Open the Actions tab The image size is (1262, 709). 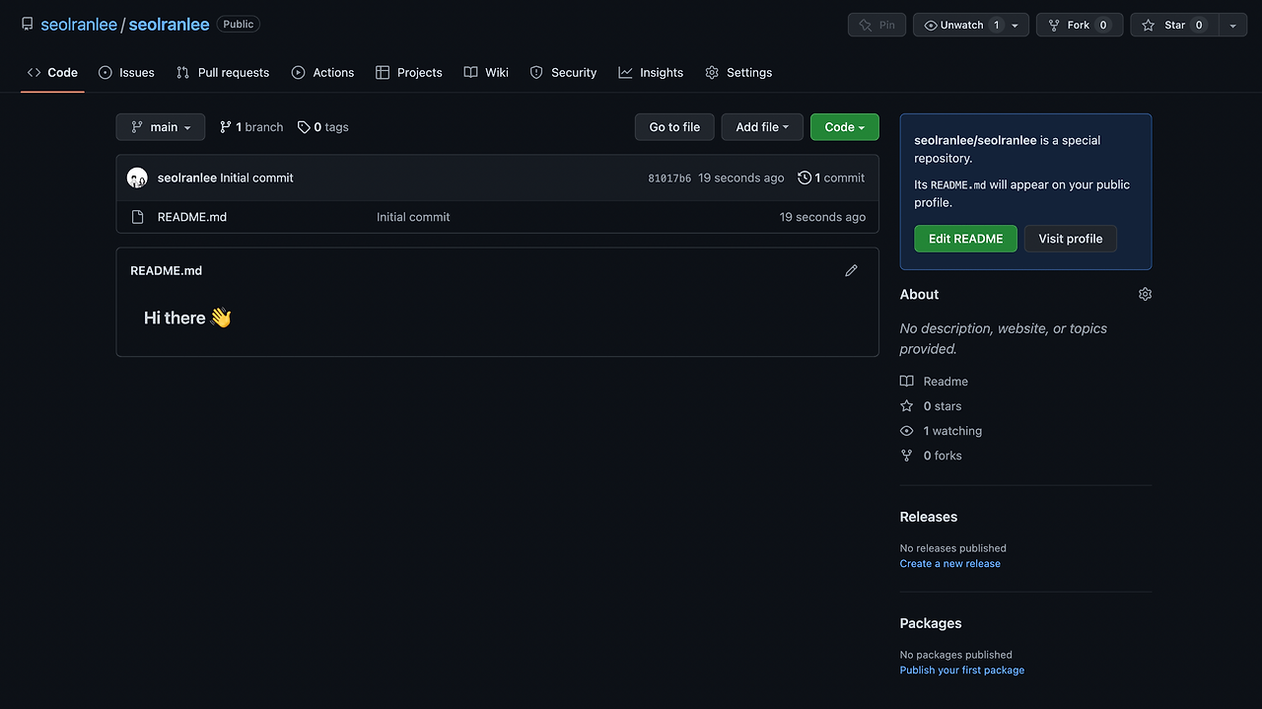[322, 73]
